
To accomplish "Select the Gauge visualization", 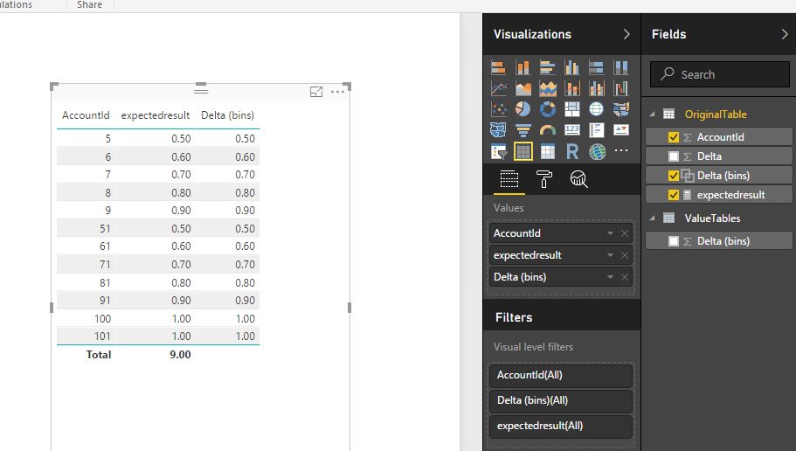I will 547,130.
